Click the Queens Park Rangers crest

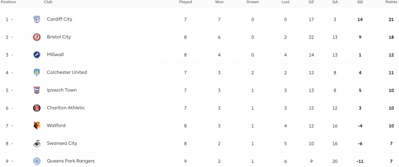tap(37, 161)
